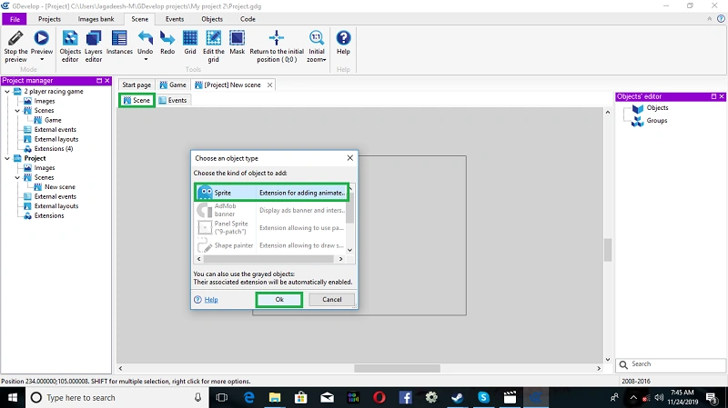Screen dimensions: 728x408
Task: Close the [Project] New scene tab
Action: 269,85
